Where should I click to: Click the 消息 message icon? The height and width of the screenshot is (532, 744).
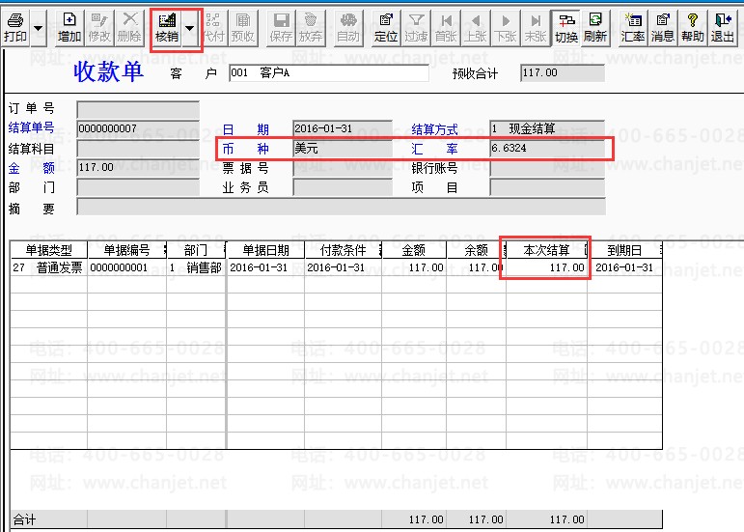(663, 28)
